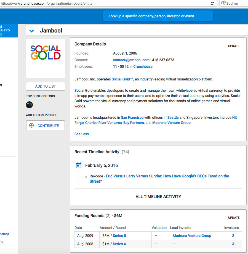Email contact@jambool.com link
Image resolution: width=248 pixels, height=254 pixels.
click(x=131, y=60)
